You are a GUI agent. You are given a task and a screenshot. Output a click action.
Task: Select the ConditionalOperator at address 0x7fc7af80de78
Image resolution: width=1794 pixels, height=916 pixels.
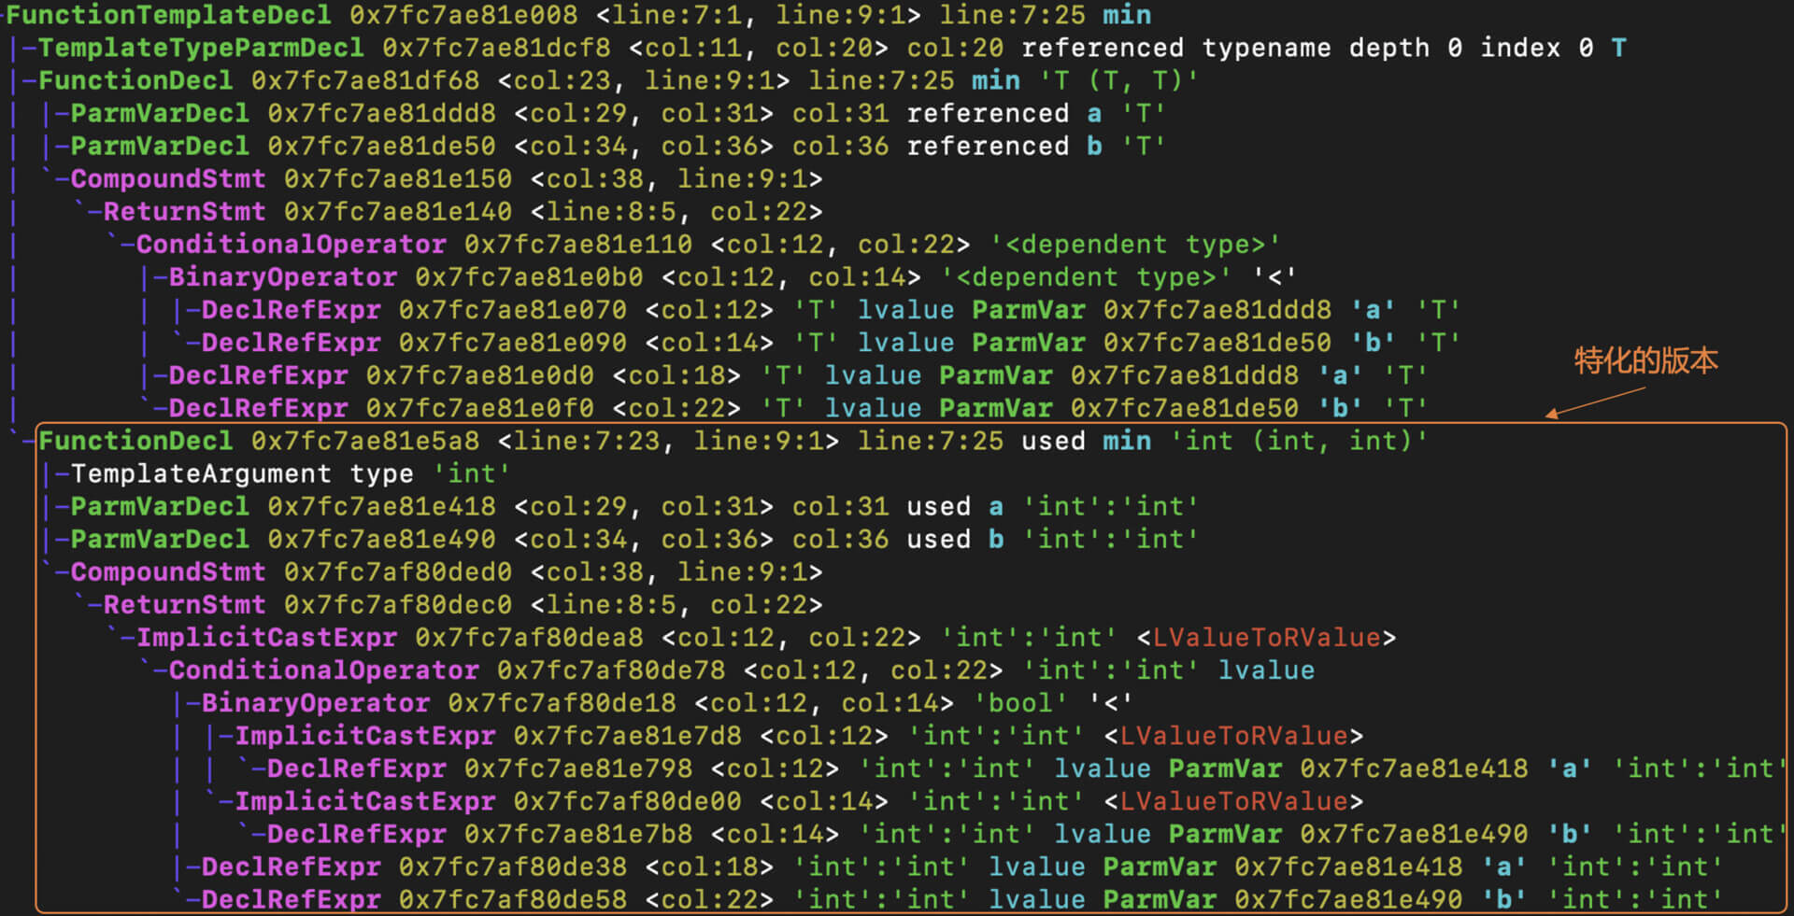coord(323,670)
